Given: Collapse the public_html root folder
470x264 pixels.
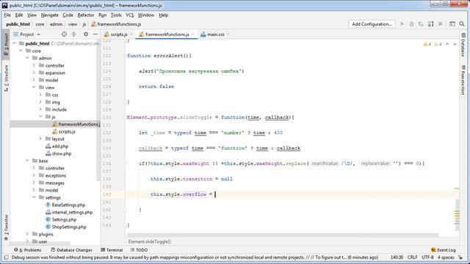Looking at the screenshot, I should click(x=14, y=43).
